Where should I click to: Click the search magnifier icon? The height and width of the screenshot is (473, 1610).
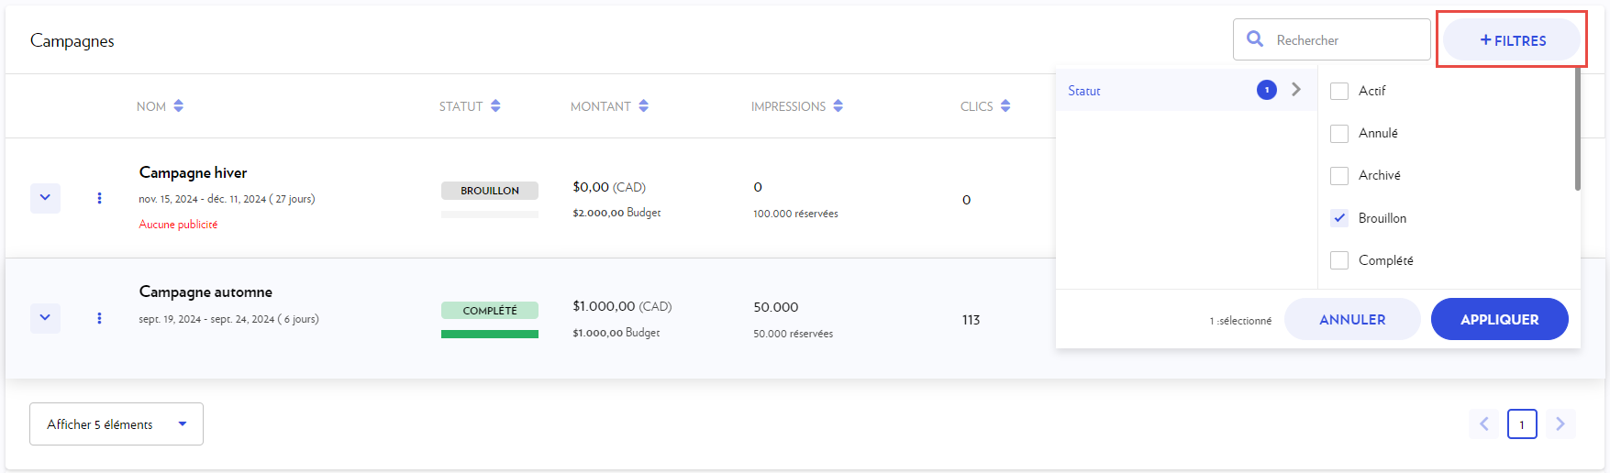tap(1254, 39)
